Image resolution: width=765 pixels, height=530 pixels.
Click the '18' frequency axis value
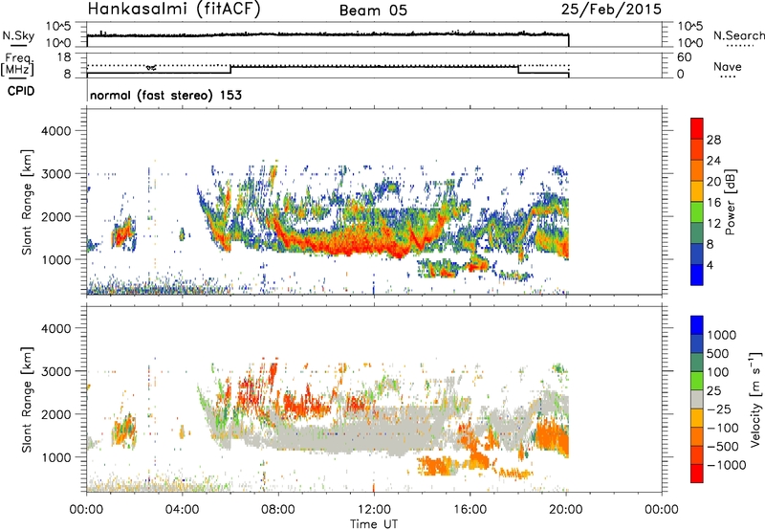point(64,57)
